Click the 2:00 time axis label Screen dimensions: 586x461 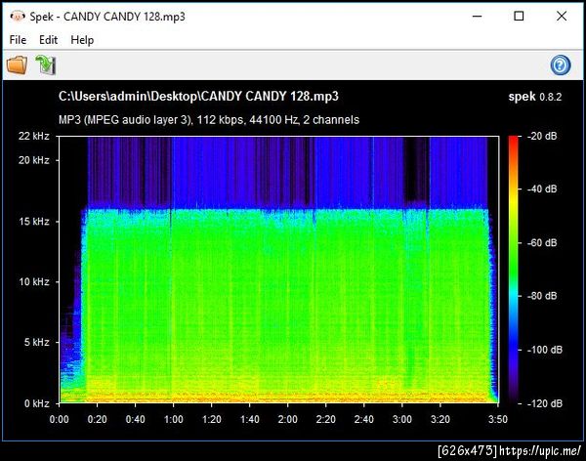point(288,419)
